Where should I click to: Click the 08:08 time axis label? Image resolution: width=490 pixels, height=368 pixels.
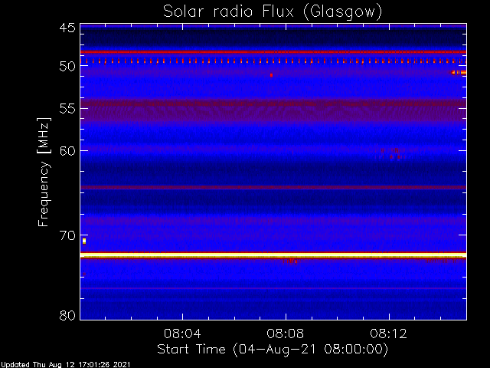pos(286,333)
